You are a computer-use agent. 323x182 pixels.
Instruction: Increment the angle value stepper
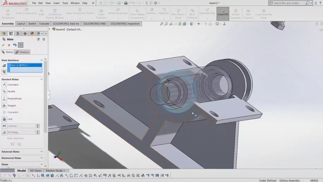click(38, 131)
